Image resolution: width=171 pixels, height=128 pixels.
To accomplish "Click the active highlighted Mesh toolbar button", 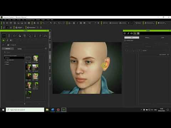I will [x=130, y=23].
